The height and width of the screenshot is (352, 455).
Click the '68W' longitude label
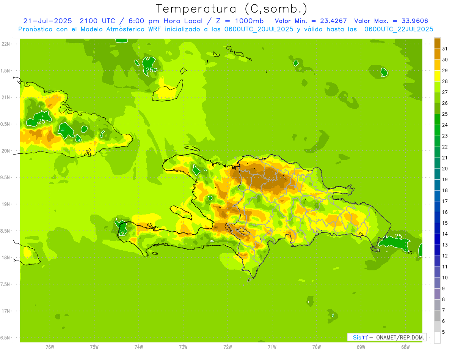pyautogui.click(x=405, y=347)
